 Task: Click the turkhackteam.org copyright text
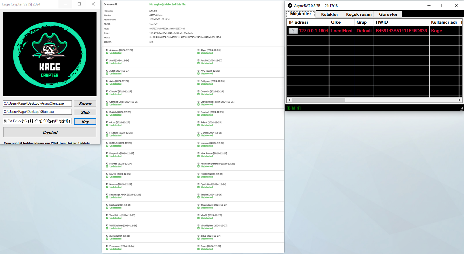pyautogui.click(x=47, y=143)
